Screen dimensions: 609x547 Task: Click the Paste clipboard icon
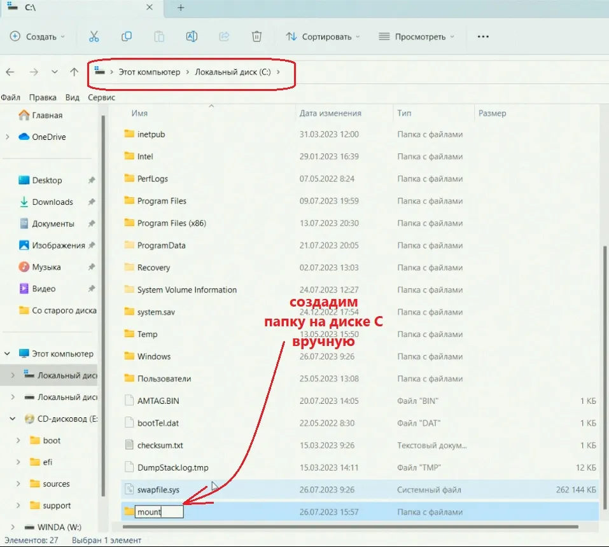(159, 36)
